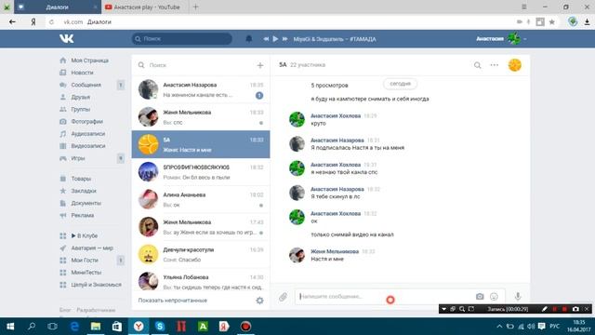
Task: Attach a photo with camera icon
Action: [480, 296]
